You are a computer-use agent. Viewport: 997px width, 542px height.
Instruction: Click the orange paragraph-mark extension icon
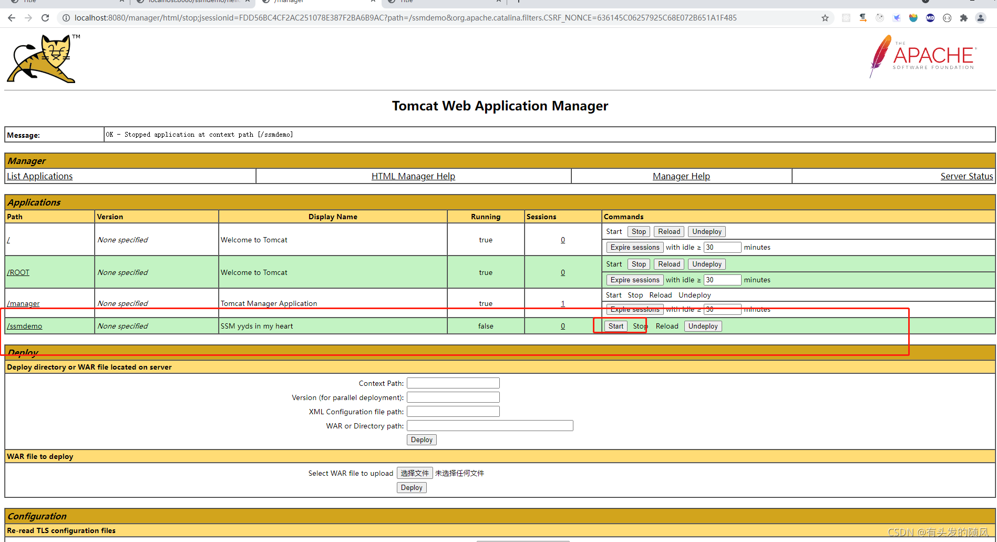863,18
